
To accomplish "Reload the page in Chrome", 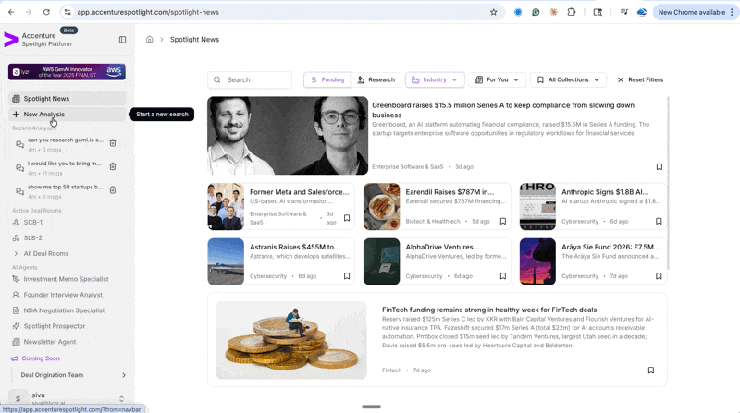I will coord(46,12).
